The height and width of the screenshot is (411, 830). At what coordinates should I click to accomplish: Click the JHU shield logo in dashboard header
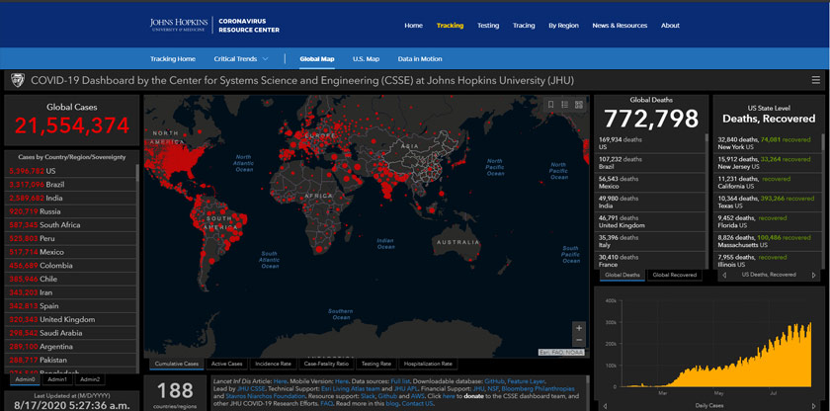[18, 80]
